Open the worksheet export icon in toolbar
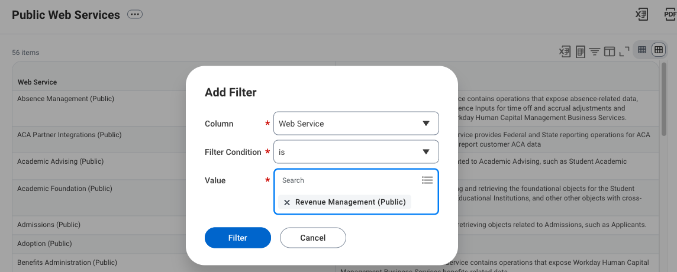 (581, 52)
